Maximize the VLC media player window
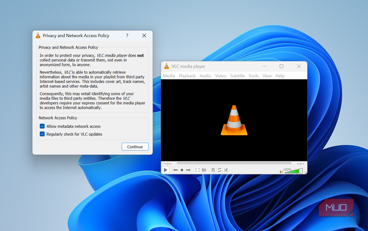Screen dimensions: 368x231 click(281, 66)
